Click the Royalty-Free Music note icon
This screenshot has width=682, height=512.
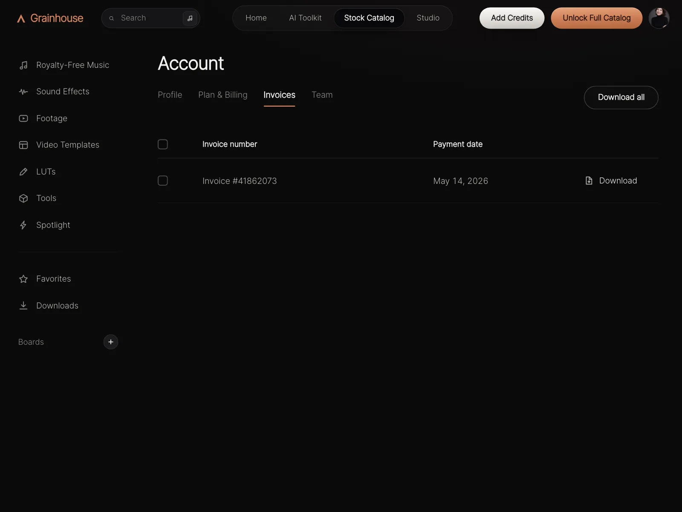23,65
